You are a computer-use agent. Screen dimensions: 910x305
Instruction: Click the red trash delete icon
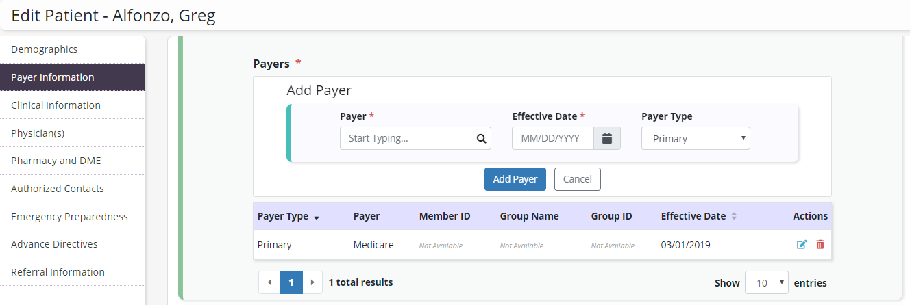coord(820,245)
